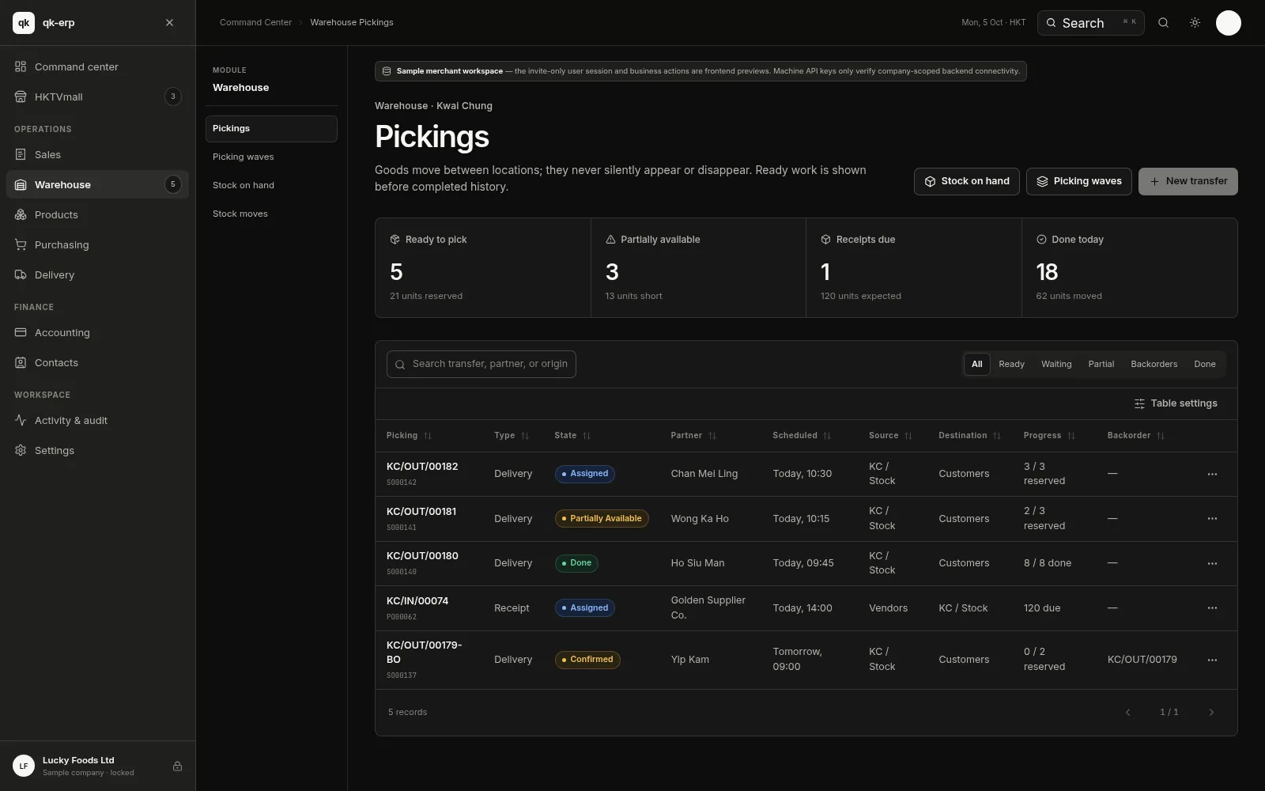Viewport: 1265px width, 791px height.
Task: Open the search magnifier icon in top bar
Action: click(x=1163, y=23)
